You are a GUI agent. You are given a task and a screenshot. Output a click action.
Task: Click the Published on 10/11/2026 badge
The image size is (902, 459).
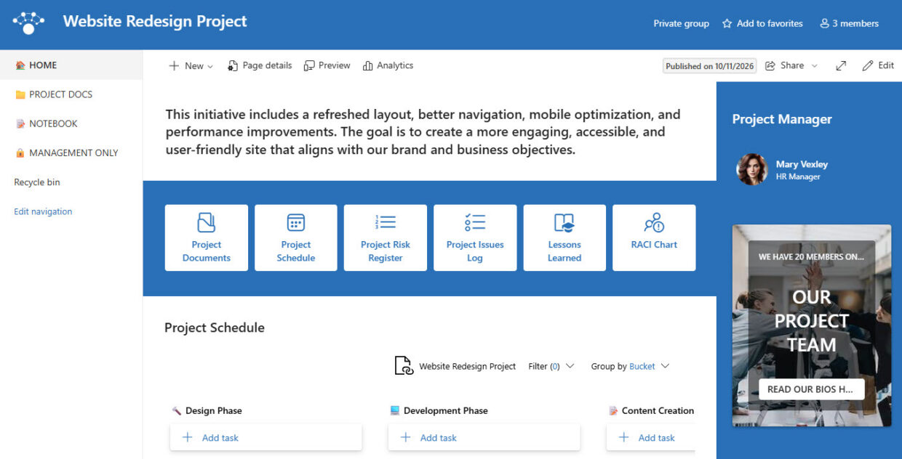click(710, 66)
